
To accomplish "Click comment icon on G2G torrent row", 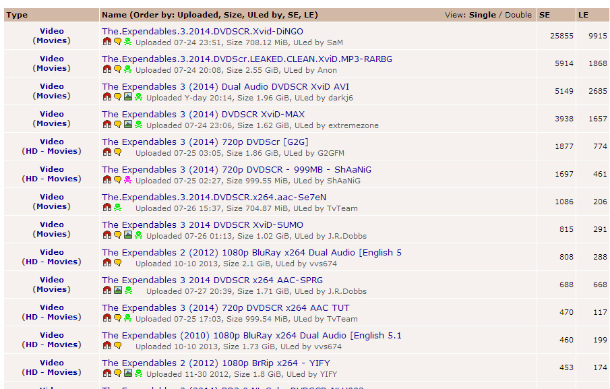I will [x=117, y=152].
